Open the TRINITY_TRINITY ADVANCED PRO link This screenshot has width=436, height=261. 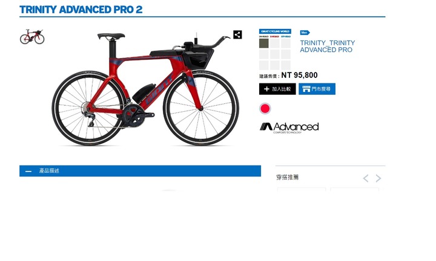327,47
